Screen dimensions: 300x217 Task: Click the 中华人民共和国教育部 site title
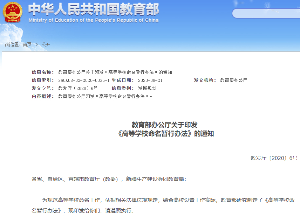coord(94,9)
